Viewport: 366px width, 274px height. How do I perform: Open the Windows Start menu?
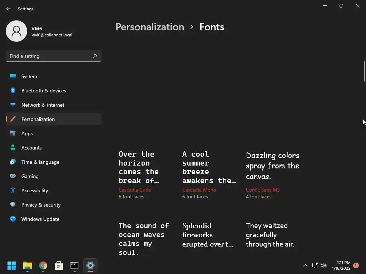tap(11, 265)
